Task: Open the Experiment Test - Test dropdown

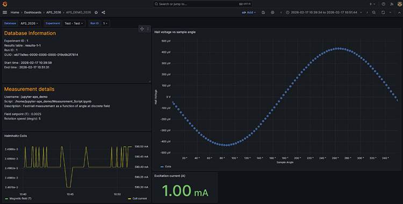Action: pyautogui.click(x=74, y=24)
